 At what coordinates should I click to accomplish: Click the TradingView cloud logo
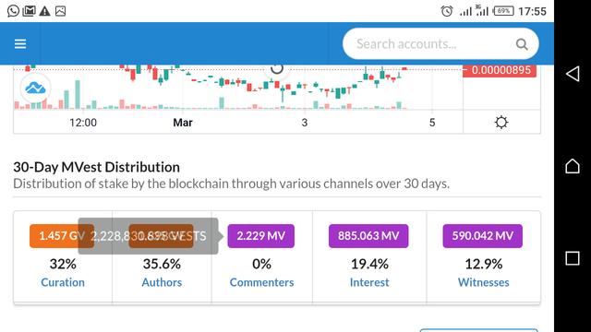(x=35, y=89)
